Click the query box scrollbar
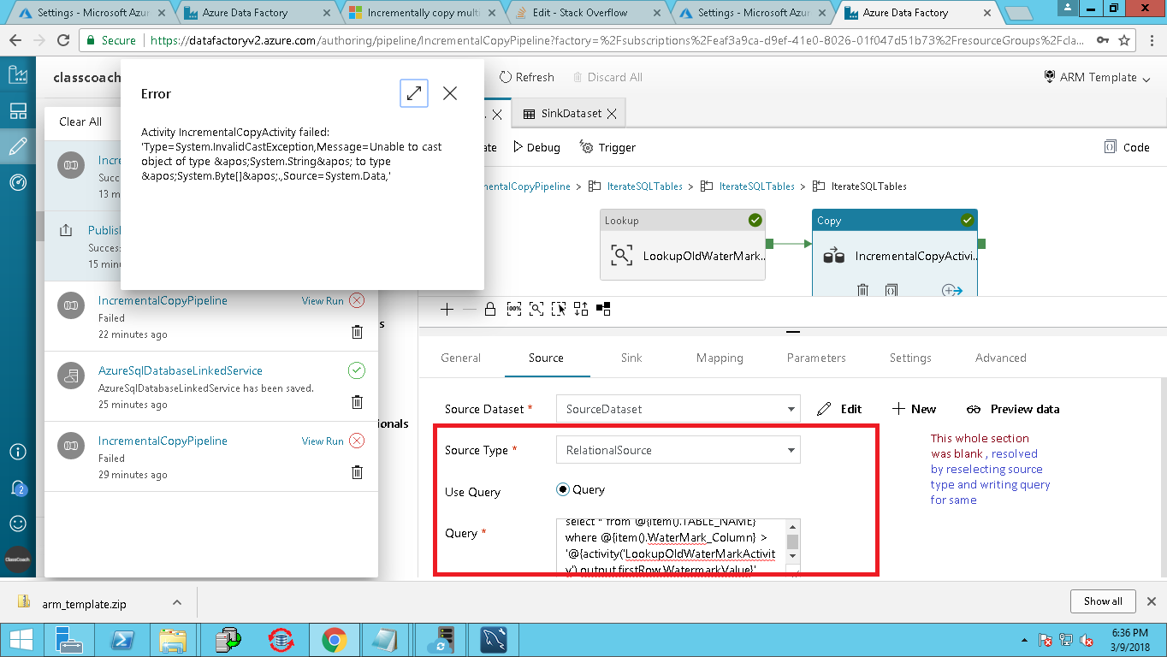 [x=793, y=546]
